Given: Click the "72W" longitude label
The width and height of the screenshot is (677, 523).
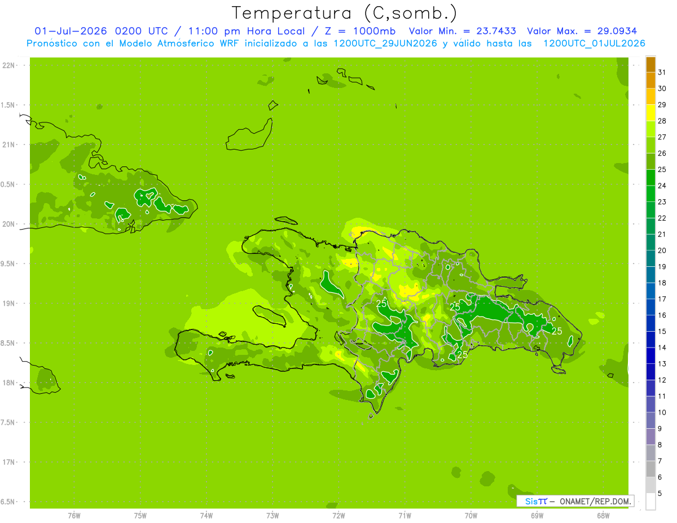Looking at the screenshot, I should pos(338,515).
